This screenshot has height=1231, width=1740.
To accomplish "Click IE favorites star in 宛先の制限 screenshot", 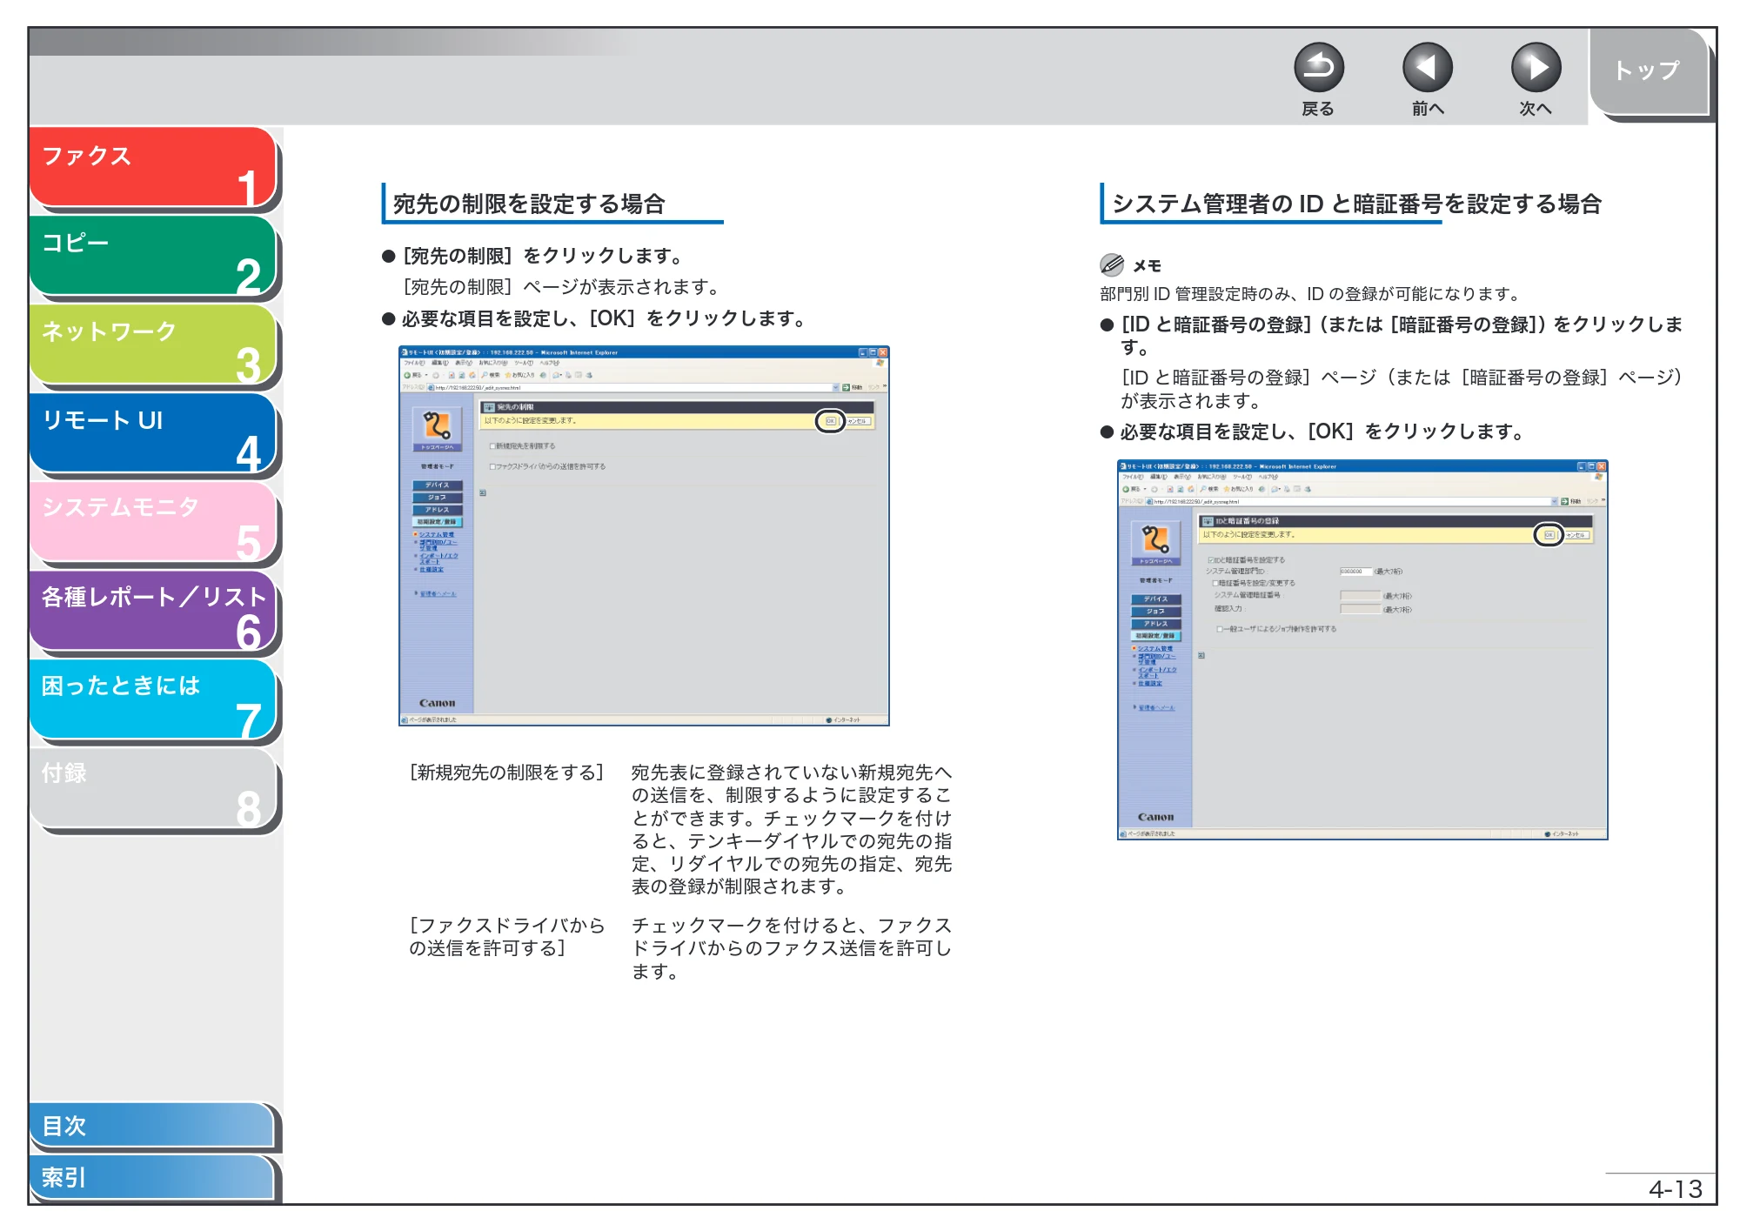I will click(x=508, y=375).
